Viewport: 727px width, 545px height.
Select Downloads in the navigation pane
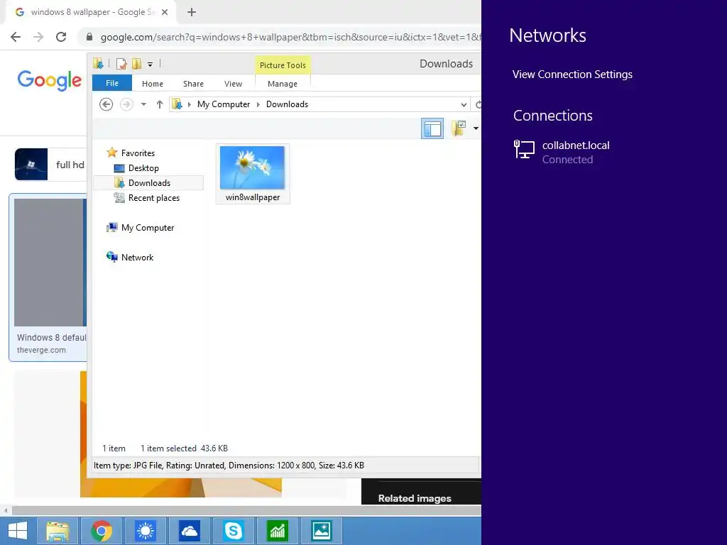click(149, 183)
